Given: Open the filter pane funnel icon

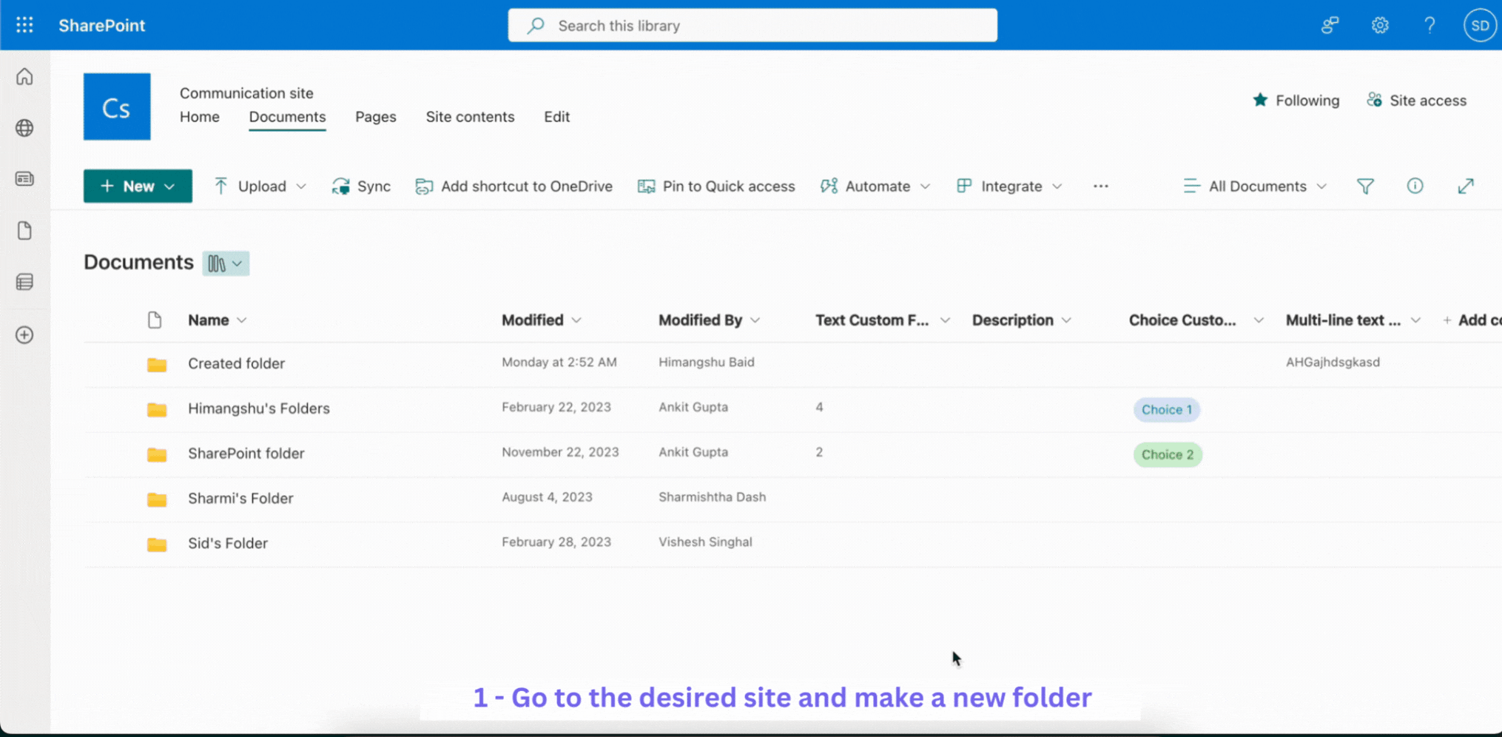Looking at the screenshot, I should pos(1365,186).
